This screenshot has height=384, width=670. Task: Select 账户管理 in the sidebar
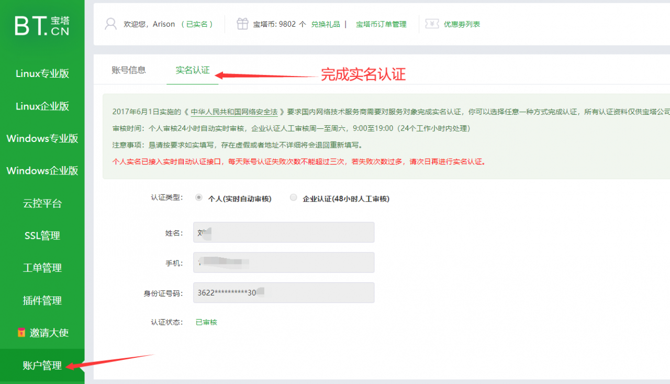(42, 366)
